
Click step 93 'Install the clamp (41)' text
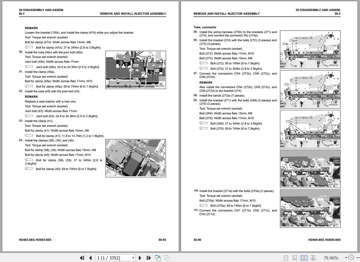[39, 121]
